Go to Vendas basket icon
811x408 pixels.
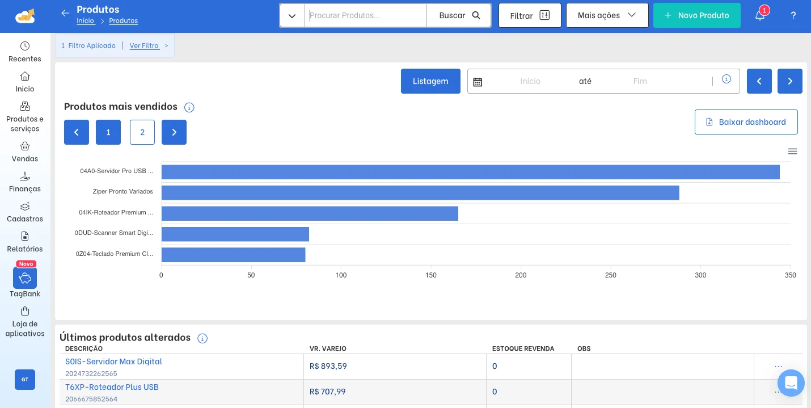point(25,146)
